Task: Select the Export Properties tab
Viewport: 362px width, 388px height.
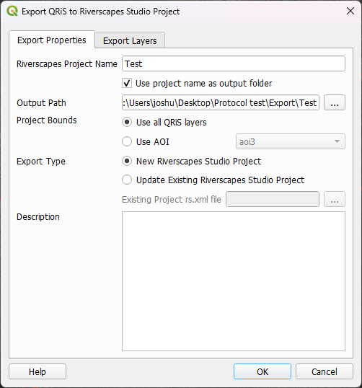Action: point(52,40)
